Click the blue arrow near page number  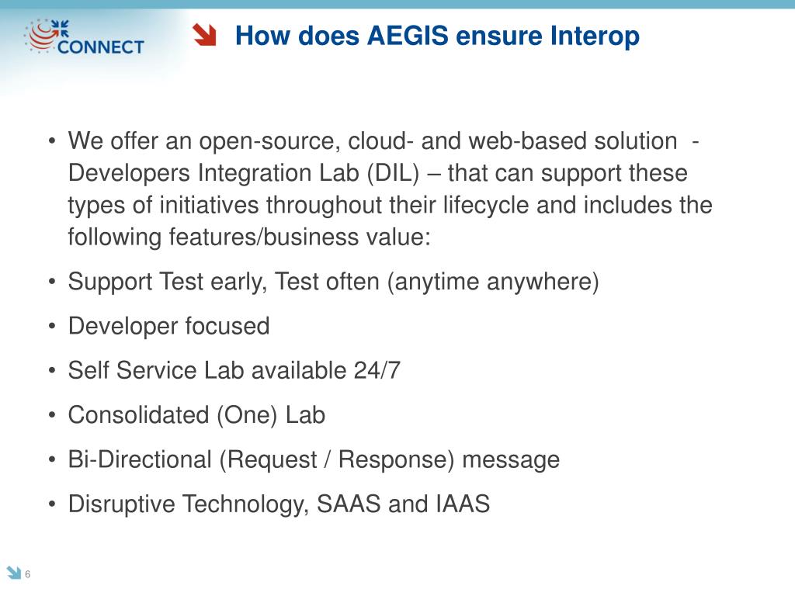click(x=14, y=573)
